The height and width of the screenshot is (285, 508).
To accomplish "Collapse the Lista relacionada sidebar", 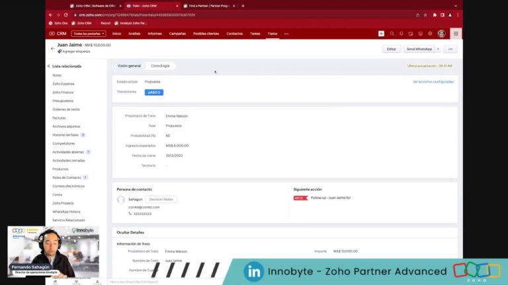I will pyautogui.click(x=48, y=66).
